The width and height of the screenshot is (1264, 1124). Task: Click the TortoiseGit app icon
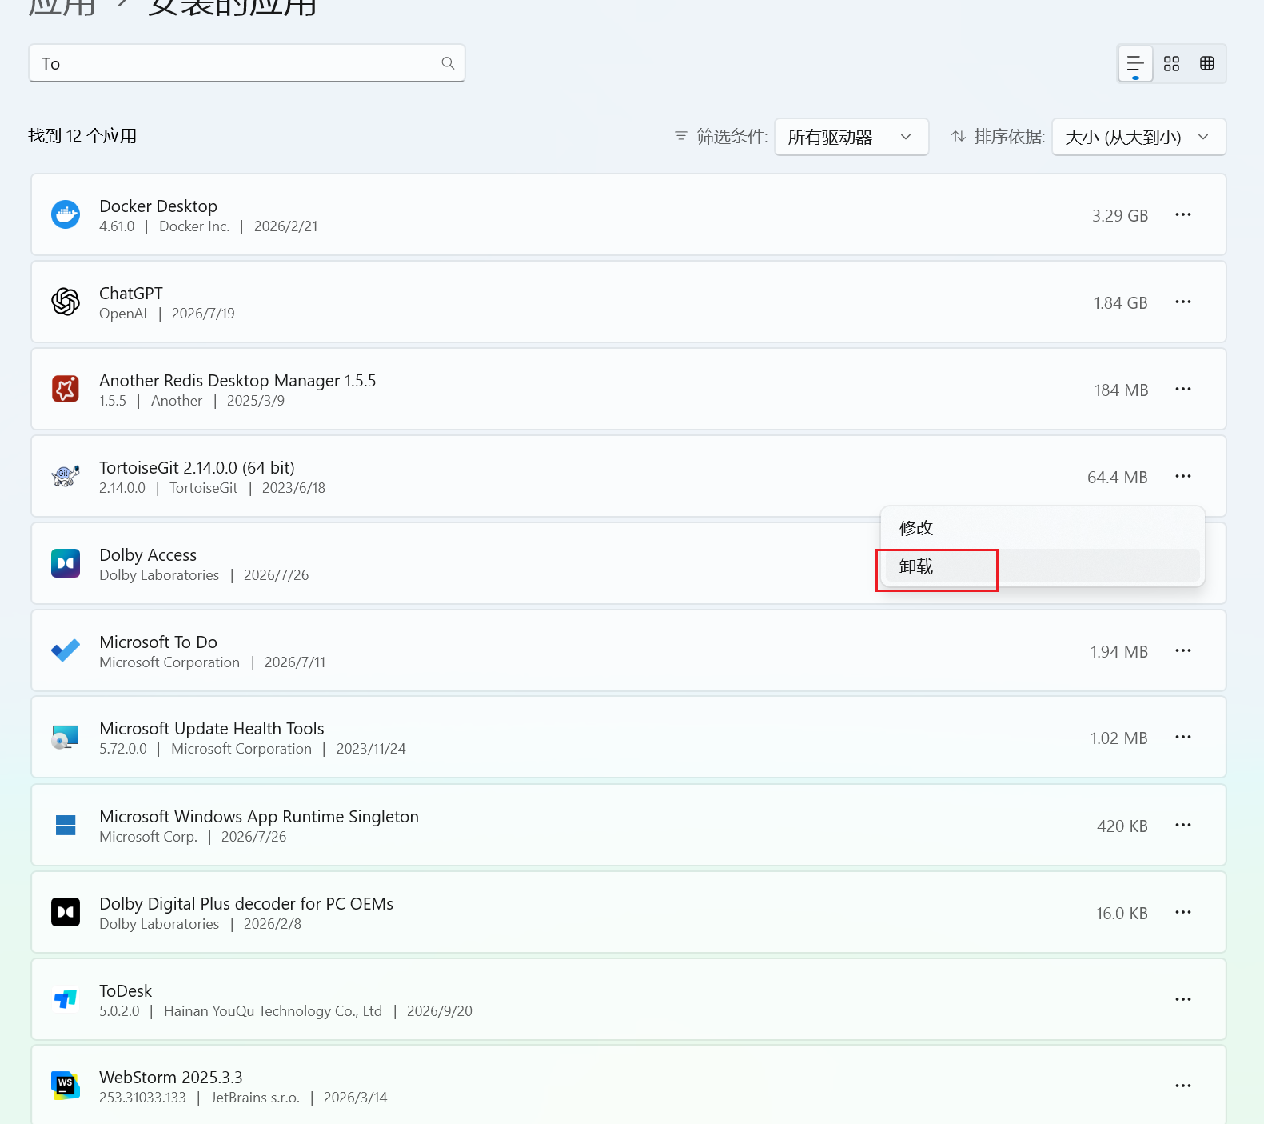[66, 476]
